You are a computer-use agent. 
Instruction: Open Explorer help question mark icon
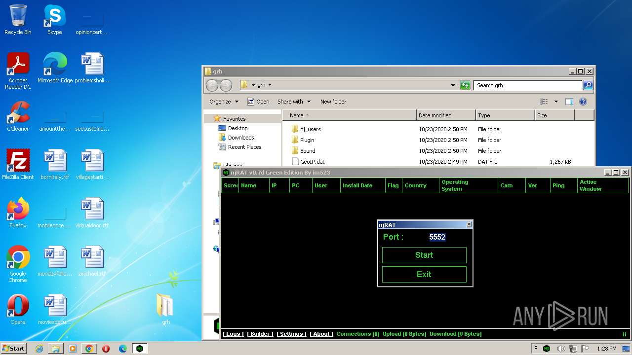point(583,102)
